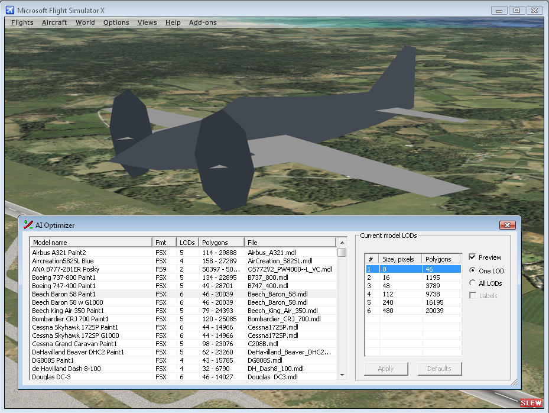
Task: Minimize the Flight Simulator X window
Action: point(499,11)
